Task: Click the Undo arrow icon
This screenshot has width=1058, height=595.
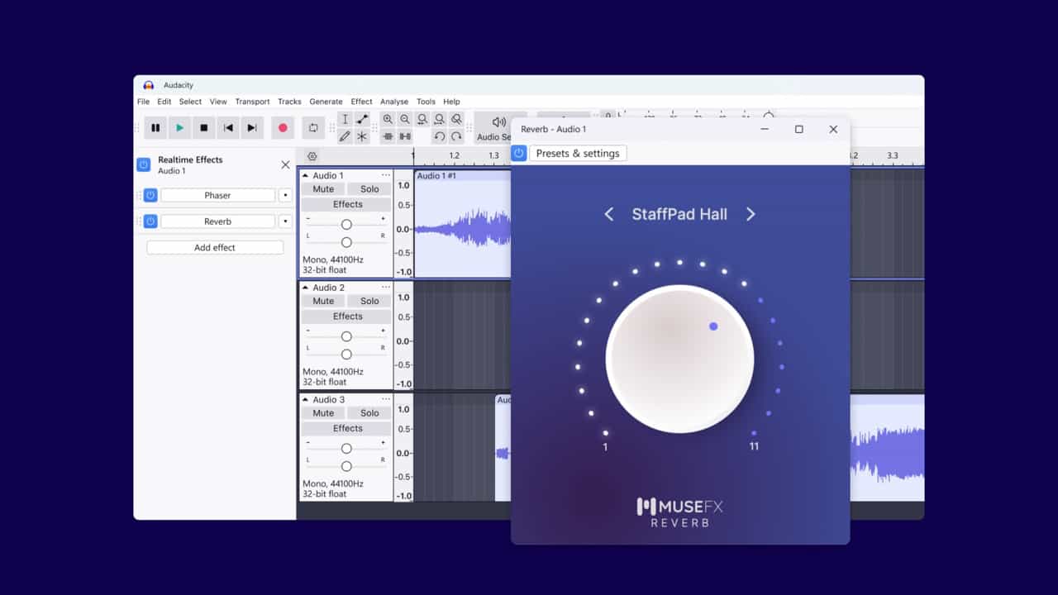Action: click(440, 136)
